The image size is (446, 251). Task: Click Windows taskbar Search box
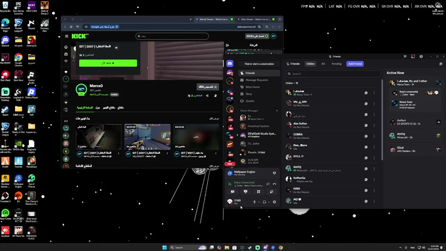tap(188, 248)
